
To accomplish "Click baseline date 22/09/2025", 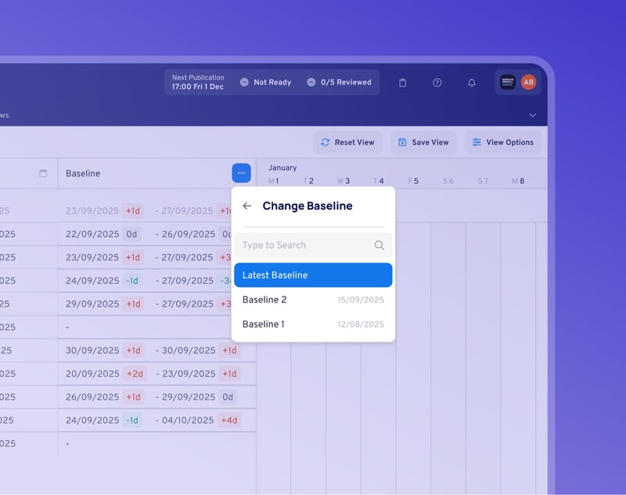I will pyautogui.click(x=92, y=234).
